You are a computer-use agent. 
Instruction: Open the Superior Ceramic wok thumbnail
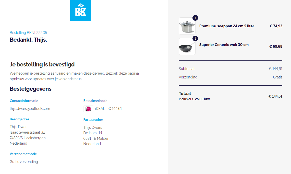pyautogui.click(x=187, y=47)
